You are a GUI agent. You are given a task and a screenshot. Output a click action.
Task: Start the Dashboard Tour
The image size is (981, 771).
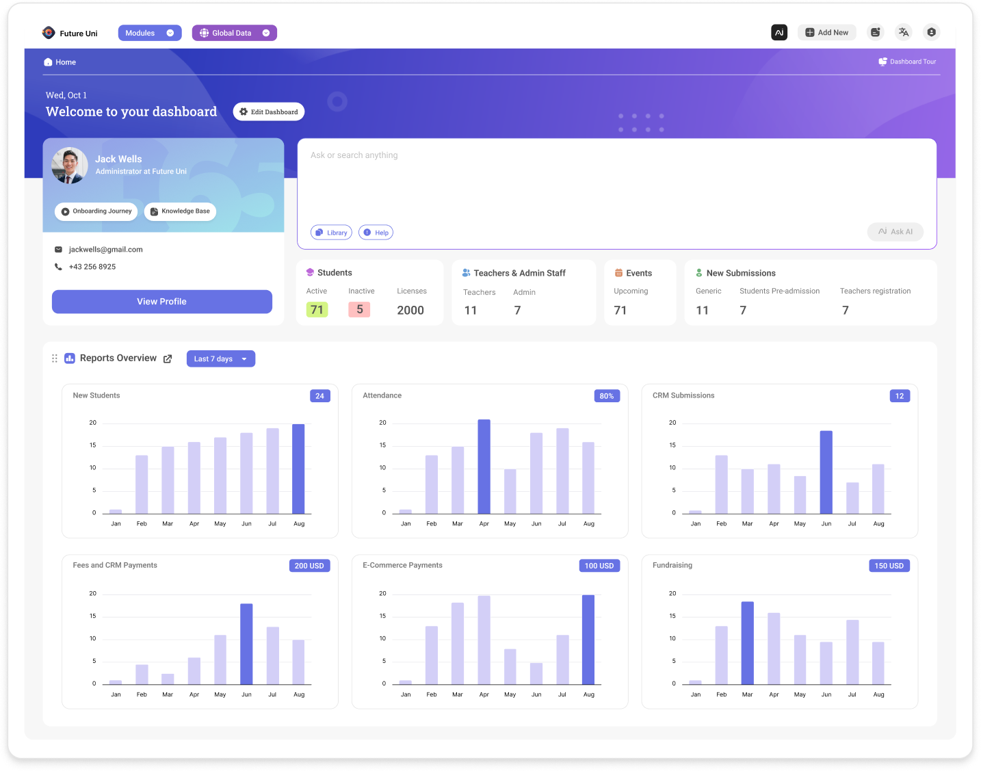pyautogui.click(x=907, y=62)
